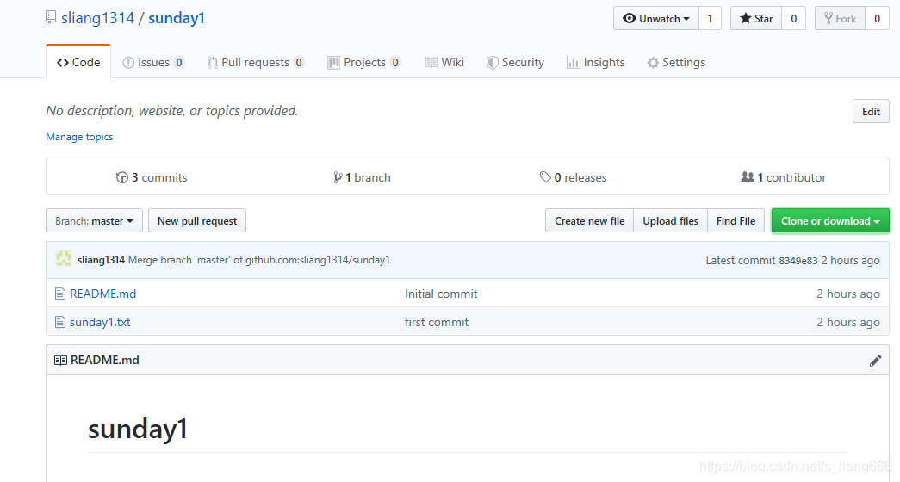Screen dimensions: 900x482
Task: Open the Insights tab
Action: pos(595,62)
